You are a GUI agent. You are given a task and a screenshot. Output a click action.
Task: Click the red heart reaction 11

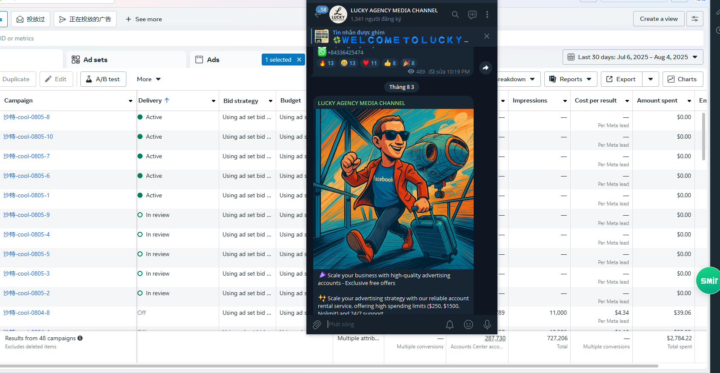click(370, 63)
